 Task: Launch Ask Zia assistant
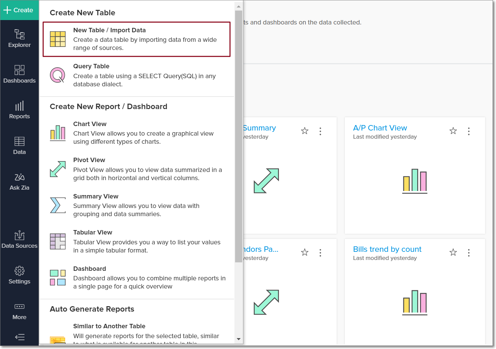[19, 181]
